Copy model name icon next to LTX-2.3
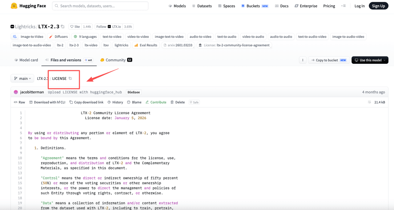This screenshot has height=210, width=394. click(x=63, y=26)
